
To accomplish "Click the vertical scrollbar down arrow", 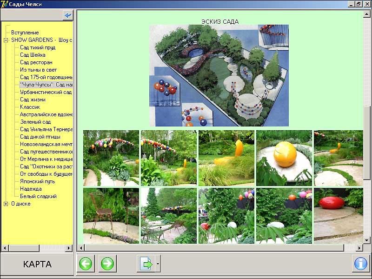I will click(x=367, y=240).
